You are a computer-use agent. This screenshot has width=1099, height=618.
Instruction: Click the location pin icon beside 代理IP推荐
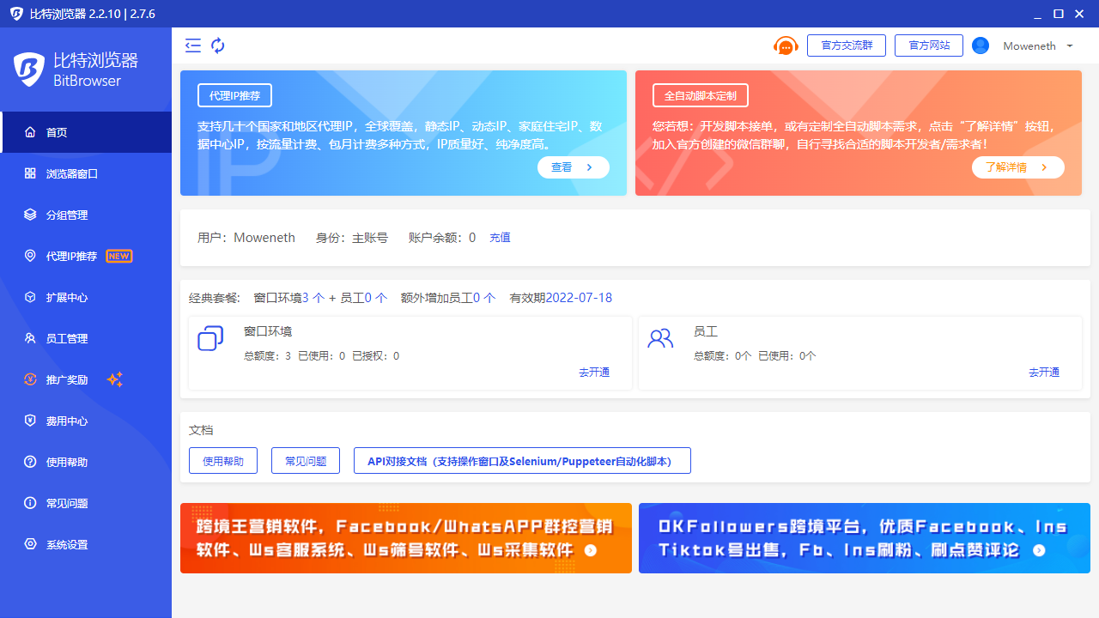point(30,256)
